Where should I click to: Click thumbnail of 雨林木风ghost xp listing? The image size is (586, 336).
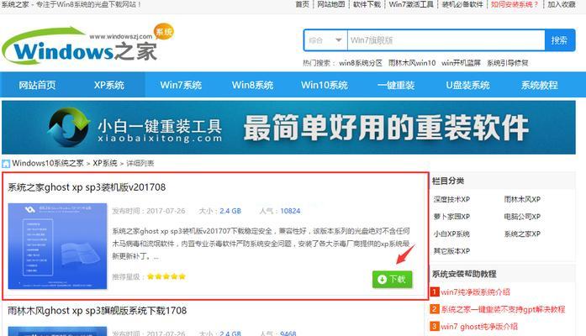[57, 332]
